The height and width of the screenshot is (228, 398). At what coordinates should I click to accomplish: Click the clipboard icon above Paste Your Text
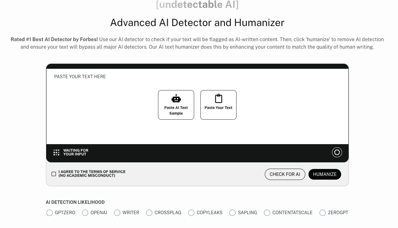click(x=218, y=98)
